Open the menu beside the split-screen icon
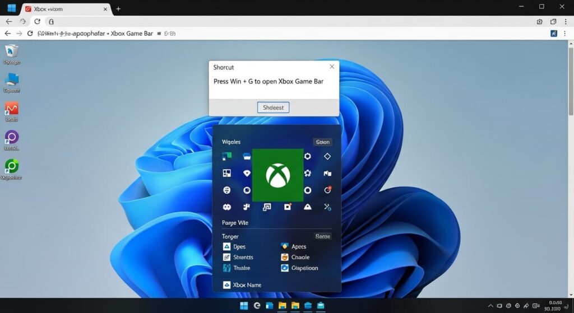The width and height of the screenshot is (574, 313). (x=566, y=22)
